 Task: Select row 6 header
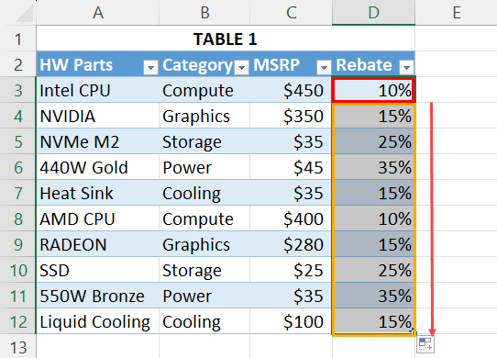coord(17,167)
